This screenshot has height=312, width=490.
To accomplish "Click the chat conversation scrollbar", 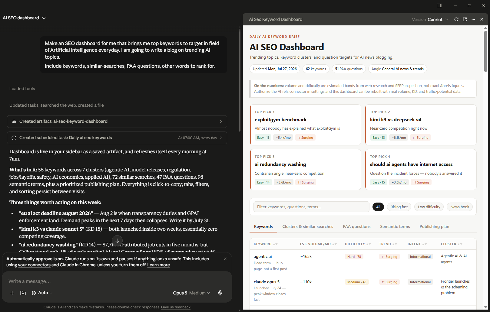I will click(x=240, y=80).
